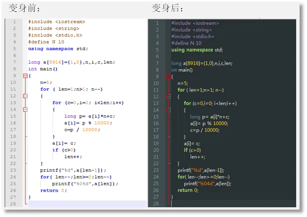Place cursor on empty line 28 in dark editor
The height and width of the screenshot is (217, 307).
[233, 204]
